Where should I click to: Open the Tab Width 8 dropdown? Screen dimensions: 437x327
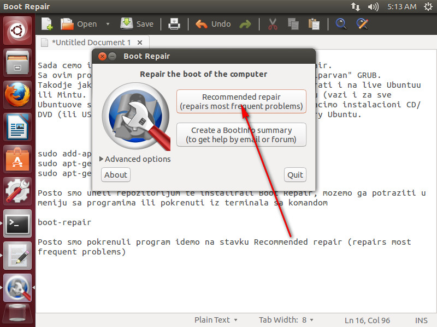click(286, 320)
